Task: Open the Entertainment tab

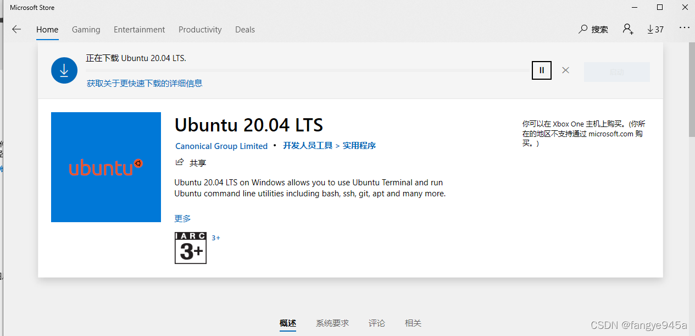Action: (140, 30)
